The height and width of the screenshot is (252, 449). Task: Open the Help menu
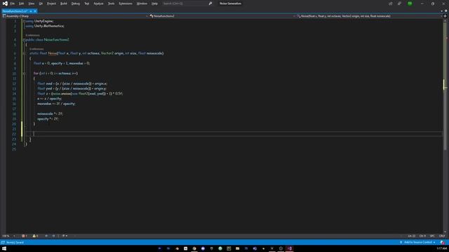(154, 3)
